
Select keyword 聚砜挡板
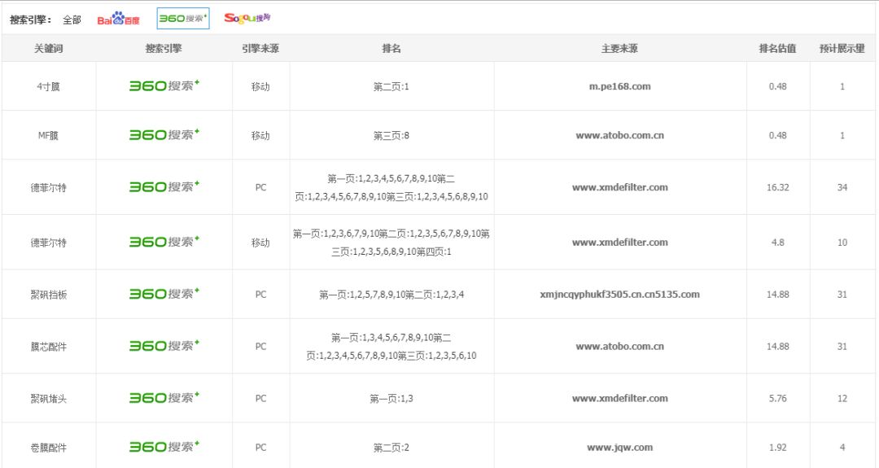[x=48, y=295]
